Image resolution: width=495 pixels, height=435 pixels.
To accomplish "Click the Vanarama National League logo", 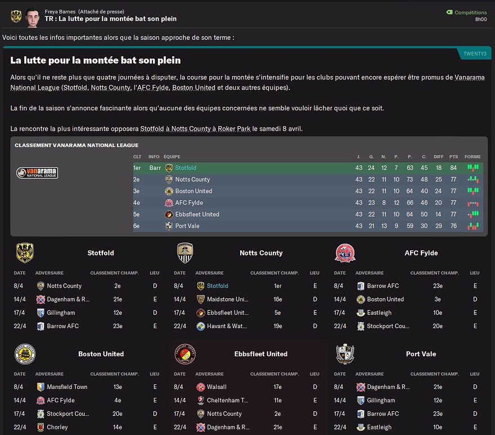I will (x=37, y=173).
